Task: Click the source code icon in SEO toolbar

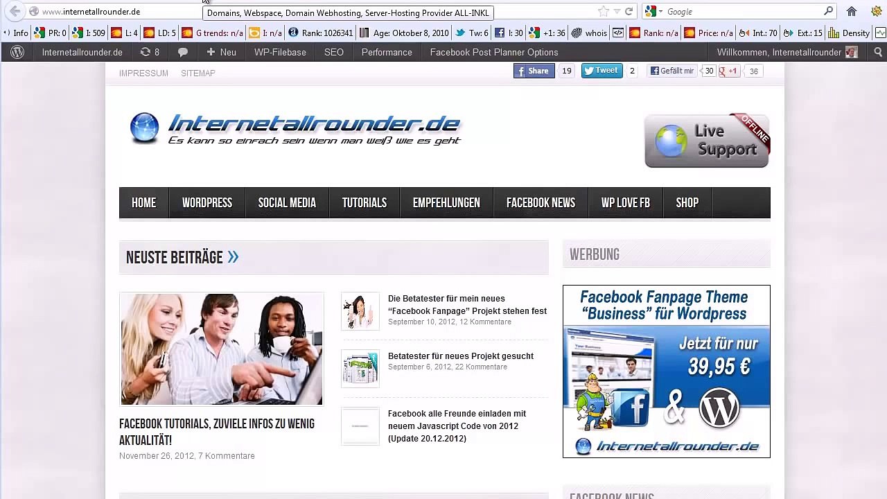Action: click(617, 33)
